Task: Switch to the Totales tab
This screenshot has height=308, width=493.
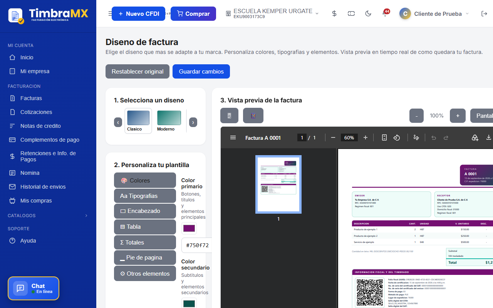Action: point(145,242)
